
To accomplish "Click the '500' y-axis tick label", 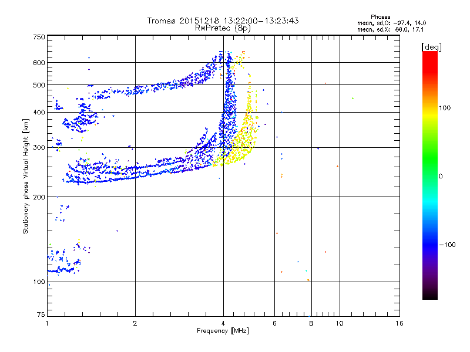I will click(39, 85).
